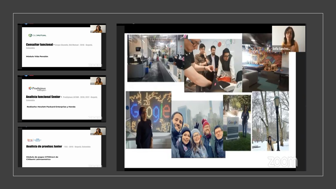Click the 'Sofia Sanchez...' name label
The width and height of the screenshot is (336, 189).
tap(282, 49)
